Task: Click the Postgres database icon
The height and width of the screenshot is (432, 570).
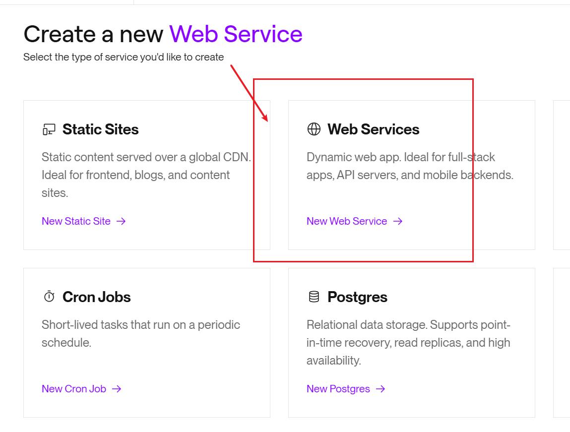Action: 314,297
